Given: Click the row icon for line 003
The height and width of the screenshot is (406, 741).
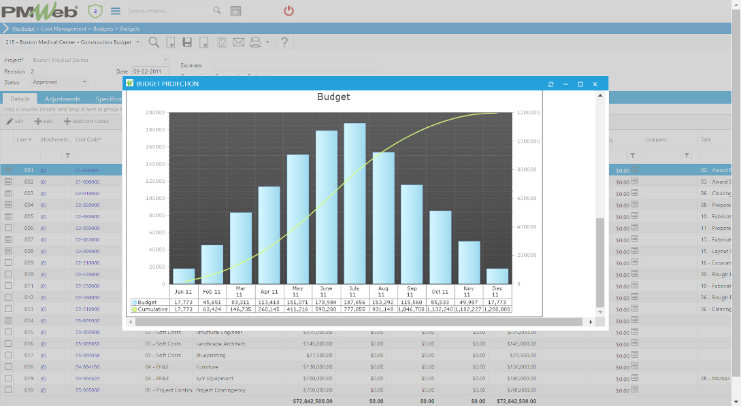Looking at the screenshot, I should [8, 193].
